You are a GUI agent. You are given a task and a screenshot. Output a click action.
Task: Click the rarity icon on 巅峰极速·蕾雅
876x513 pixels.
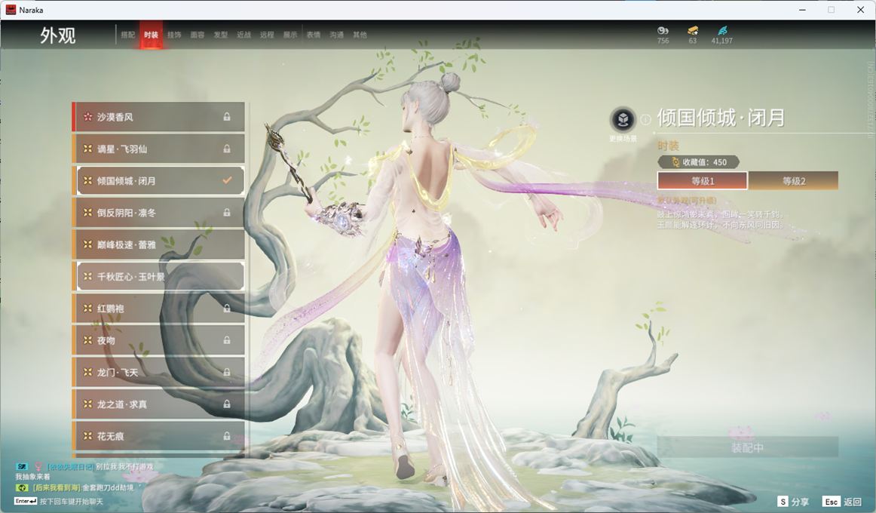tap(87, 244)
